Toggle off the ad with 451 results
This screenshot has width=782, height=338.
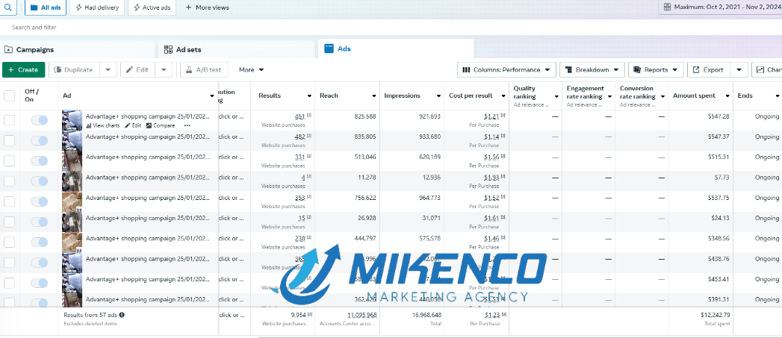coord(39,120)
